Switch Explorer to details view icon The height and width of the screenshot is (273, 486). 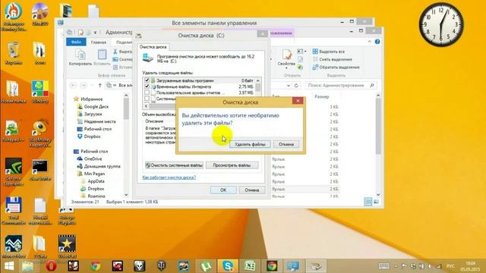coord(368,202)
